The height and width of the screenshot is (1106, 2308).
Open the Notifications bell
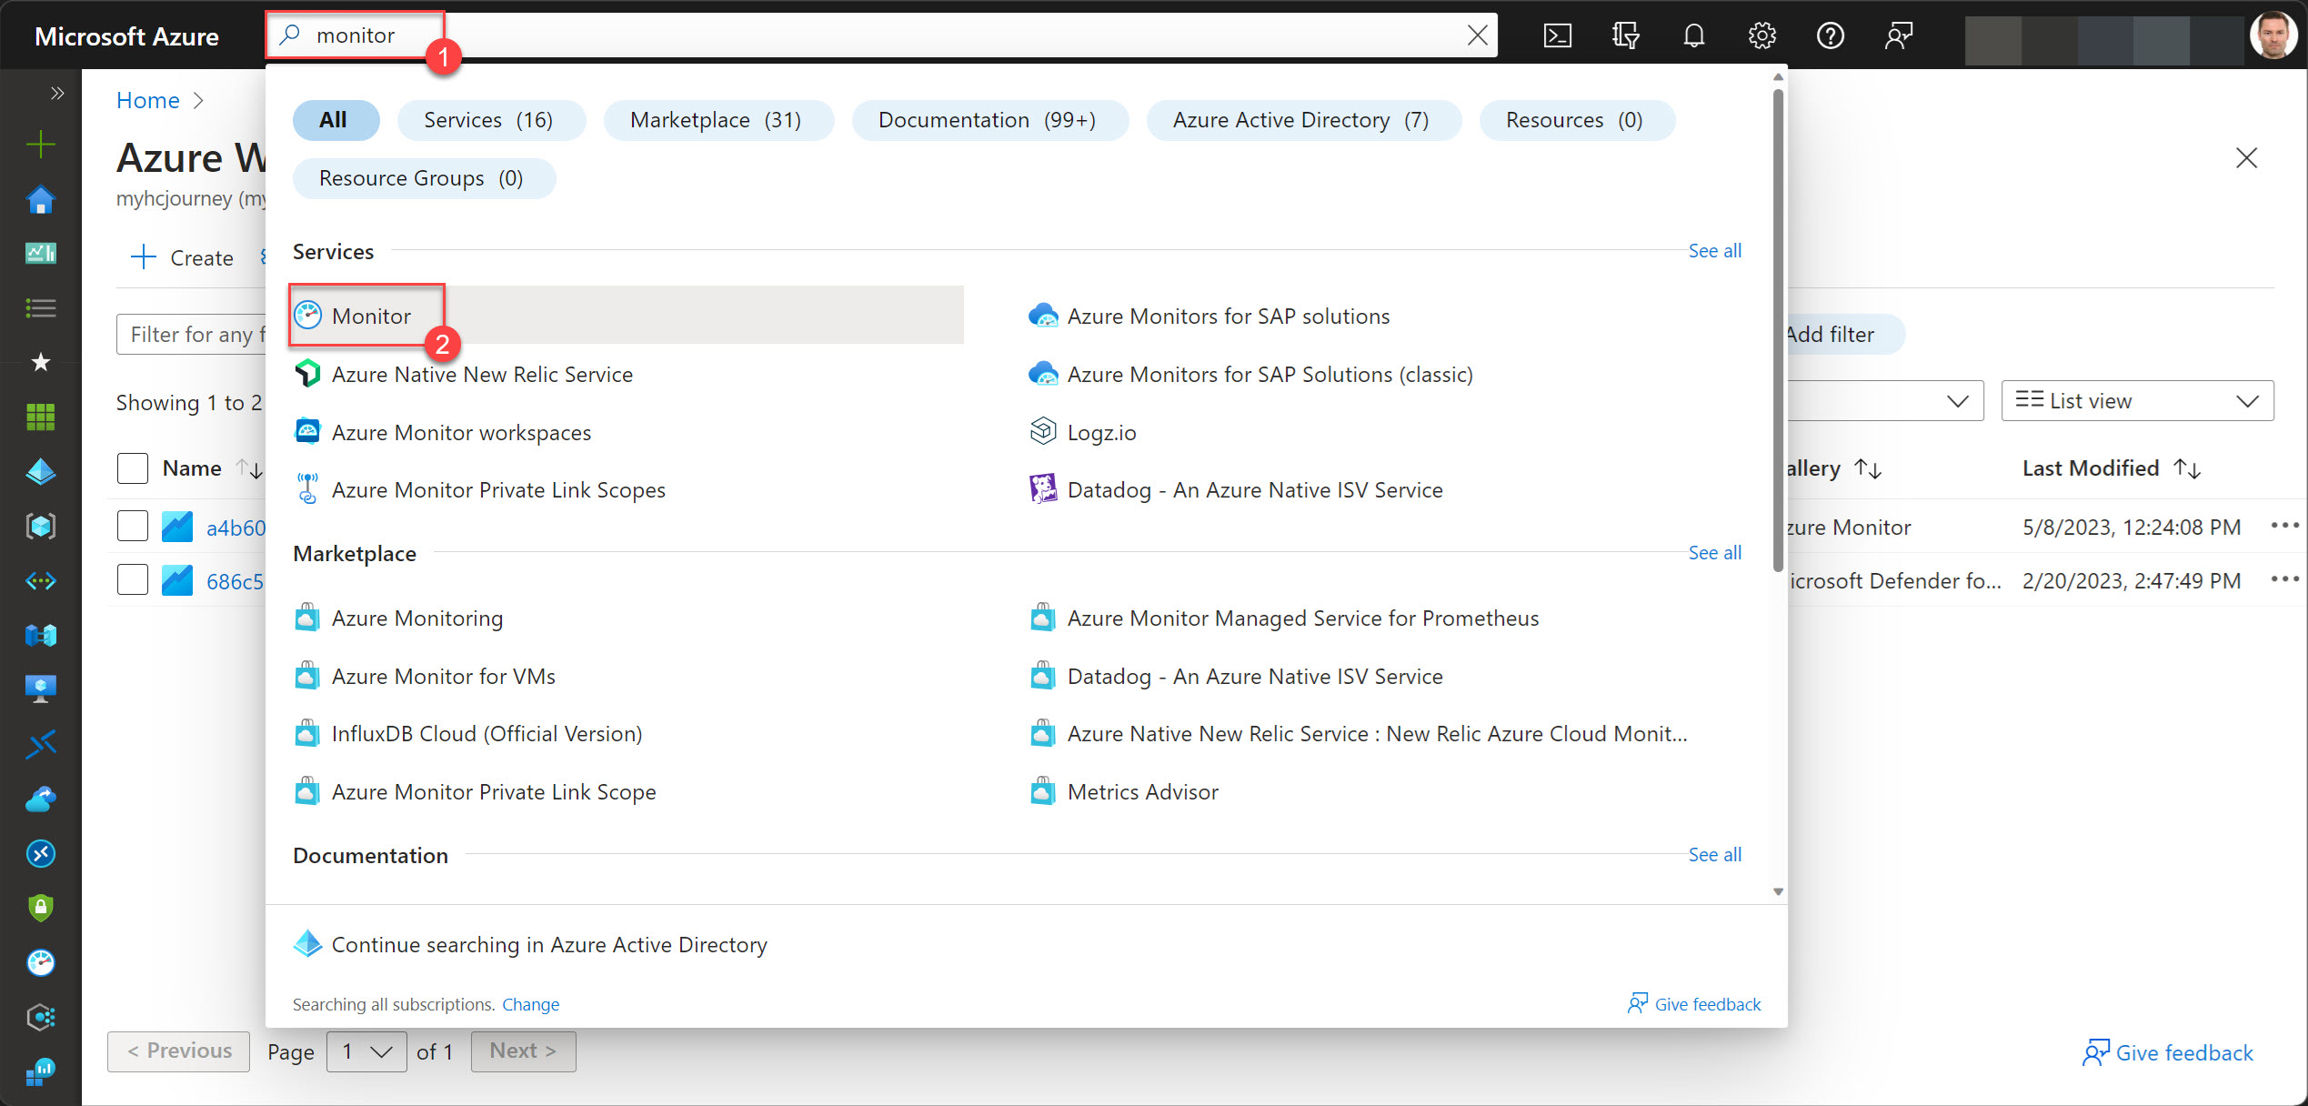pyautogui.click(x=1693, y=35)
